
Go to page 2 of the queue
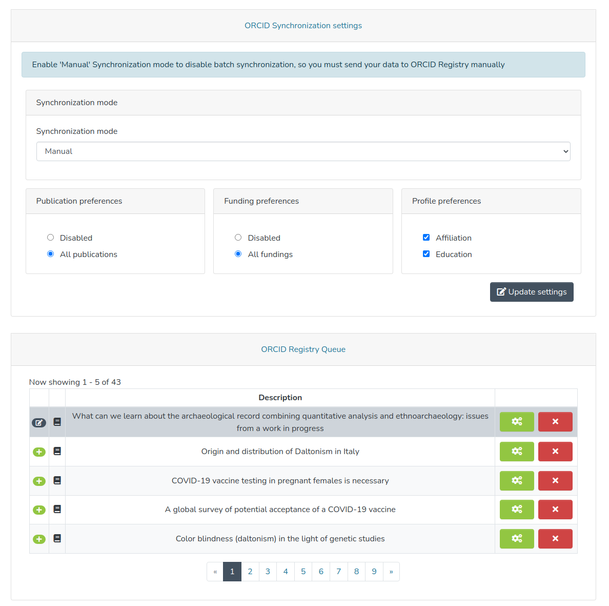coord(250,572)
